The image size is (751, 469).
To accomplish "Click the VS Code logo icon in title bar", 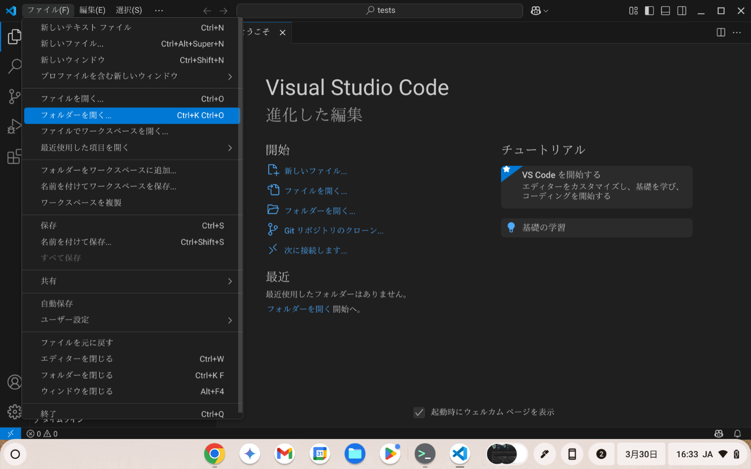I will click(x=11, y=11).
